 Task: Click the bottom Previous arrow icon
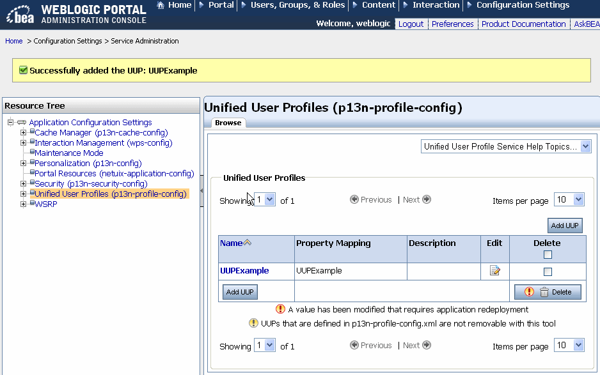tap(354, 345)
